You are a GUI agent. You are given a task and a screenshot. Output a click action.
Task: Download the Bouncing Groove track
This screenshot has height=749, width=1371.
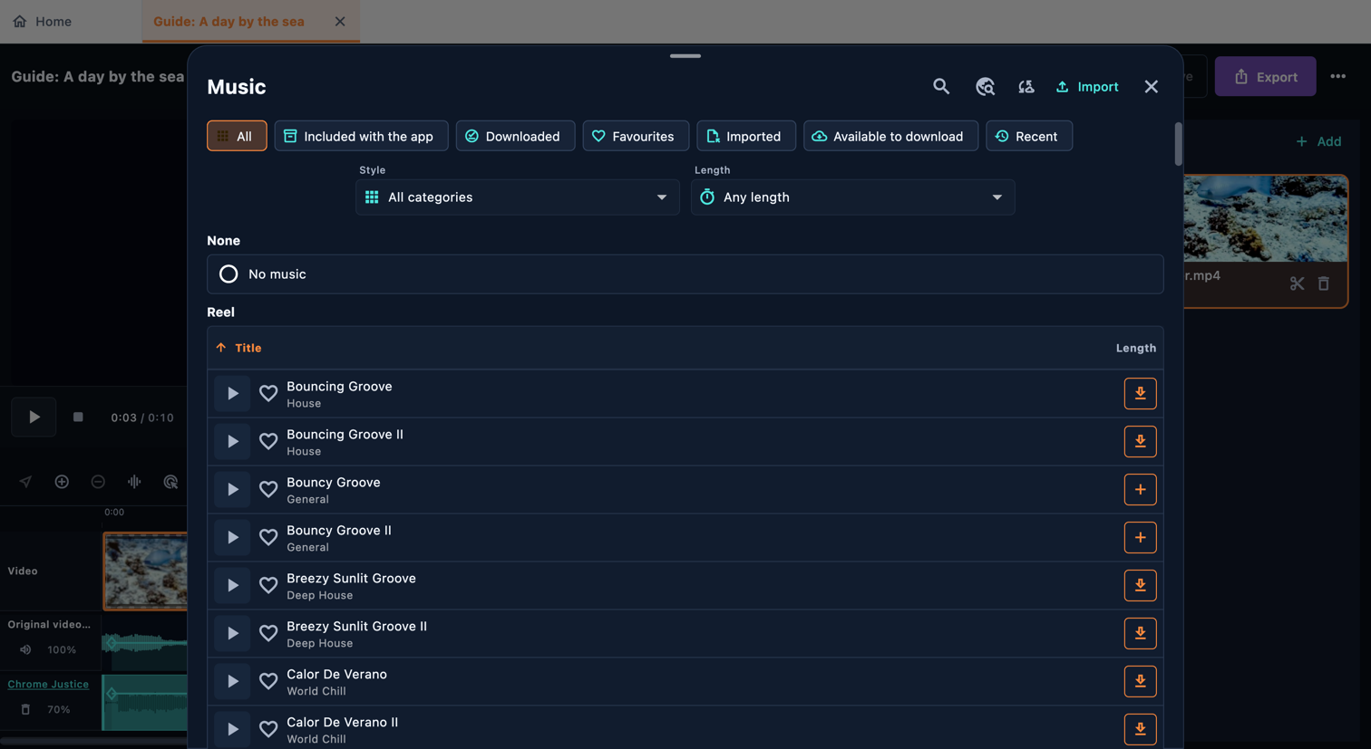(1140, 393)
